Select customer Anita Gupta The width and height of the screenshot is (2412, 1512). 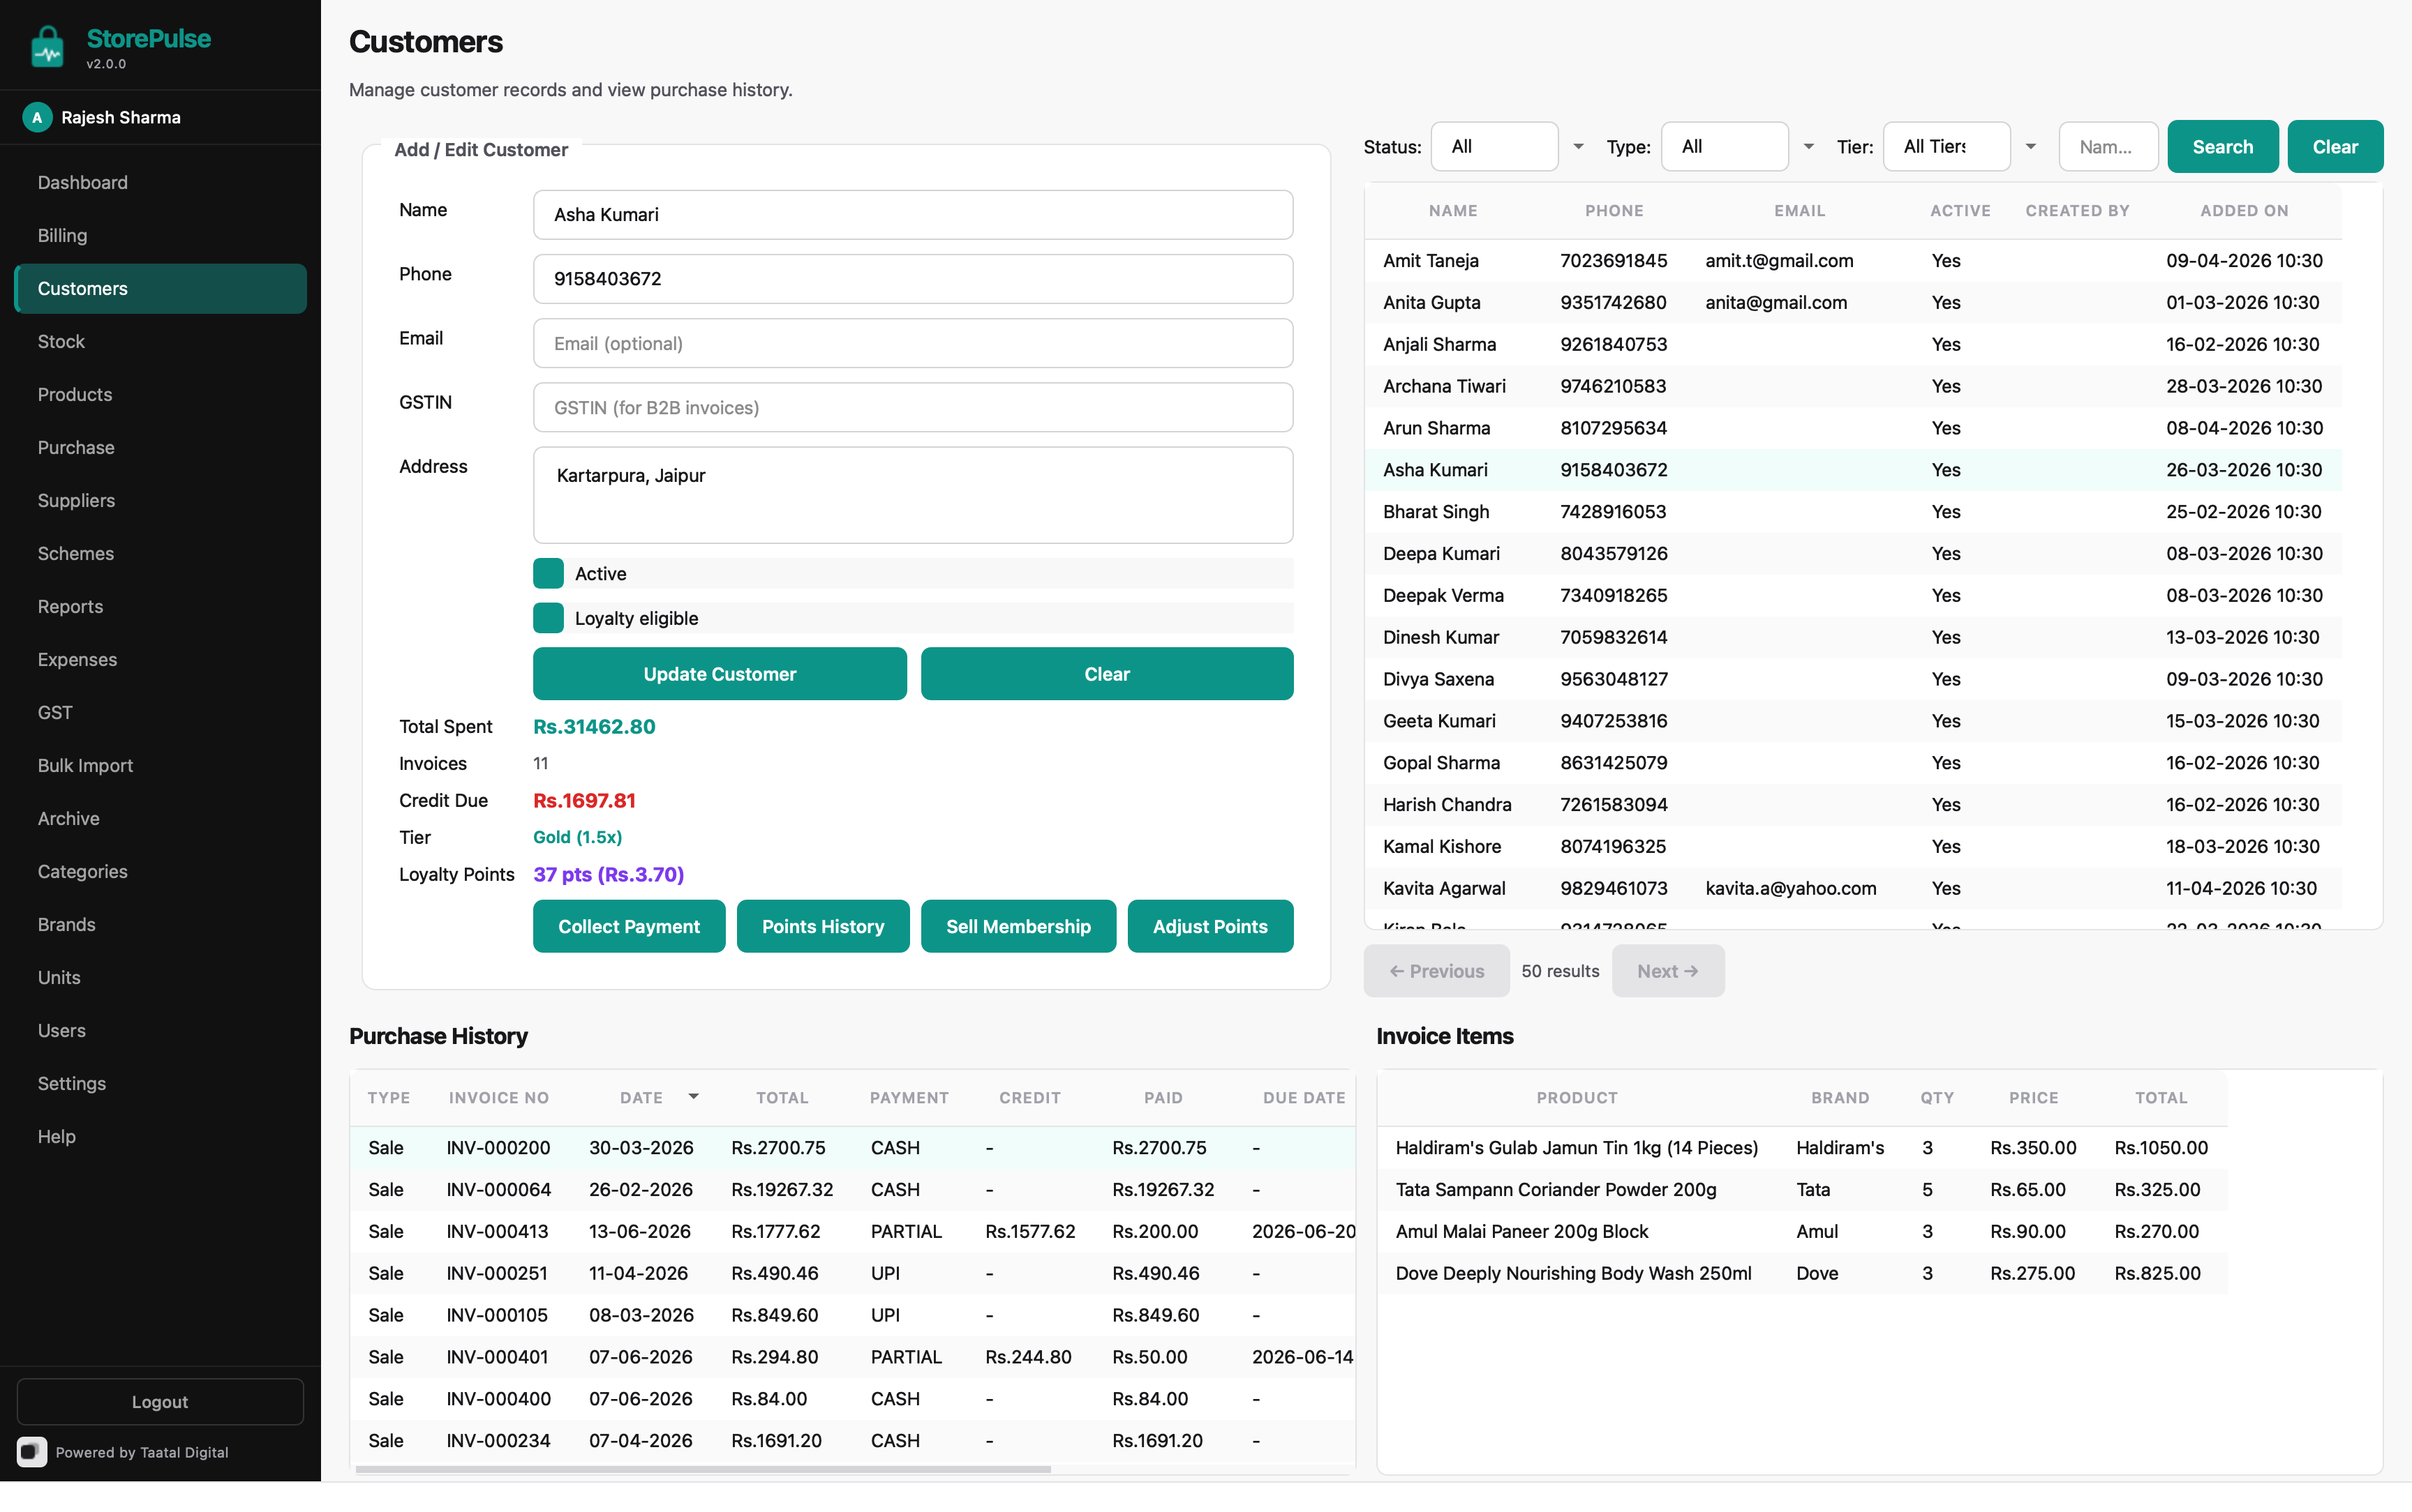pyautogui.click(x=1853, y=302)
